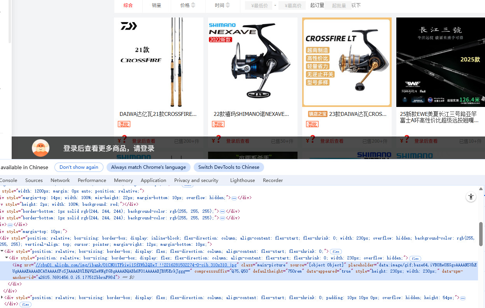Select the 综合 sort tab
Screen dimensions: 485x308
pyautogui.click(x=128, y=5)
